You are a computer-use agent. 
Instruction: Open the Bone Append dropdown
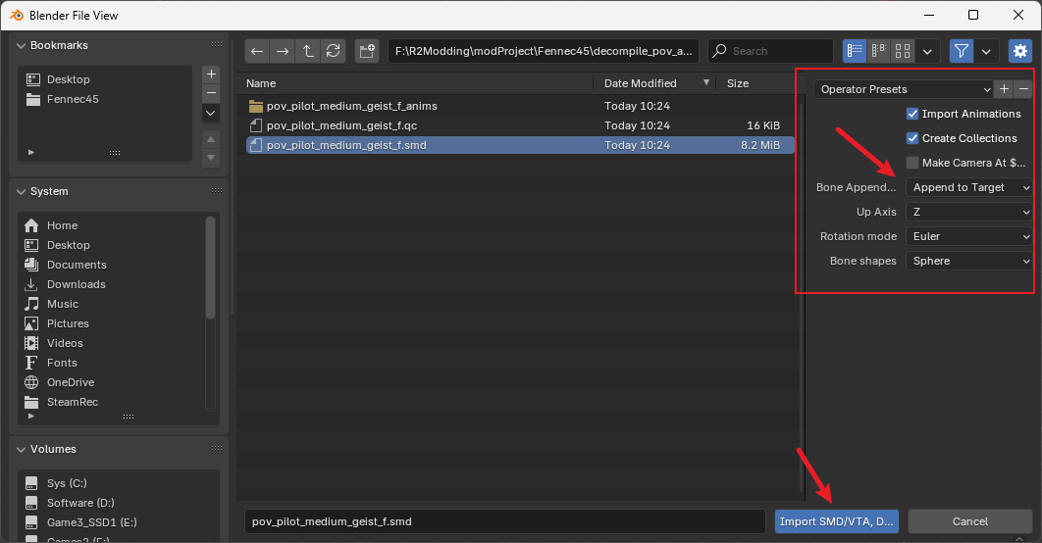969,187
